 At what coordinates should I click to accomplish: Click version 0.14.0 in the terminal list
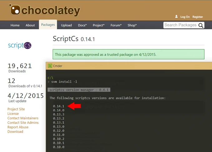59,110
